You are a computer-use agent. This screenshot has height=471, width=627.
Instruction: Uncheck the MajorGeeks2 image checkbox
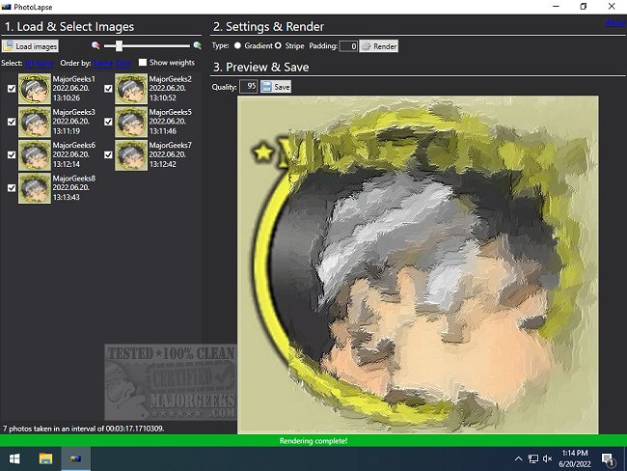tap(108, 89)
